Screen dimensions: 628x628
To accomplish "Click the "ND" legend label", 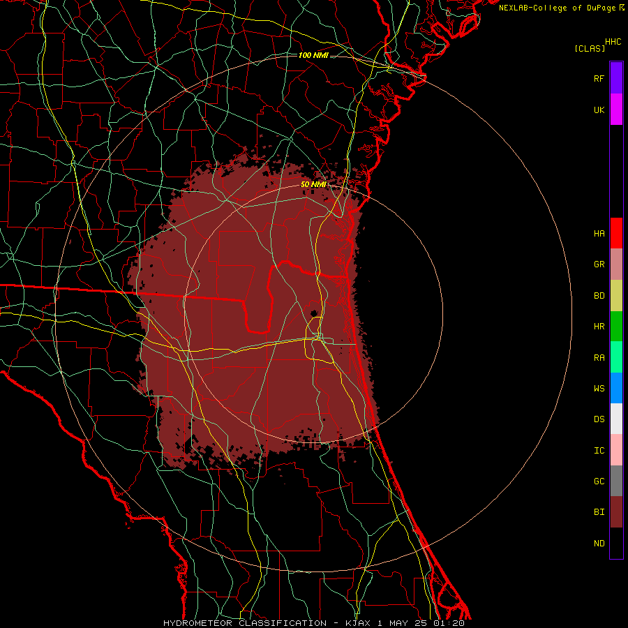I will (599, 544).
